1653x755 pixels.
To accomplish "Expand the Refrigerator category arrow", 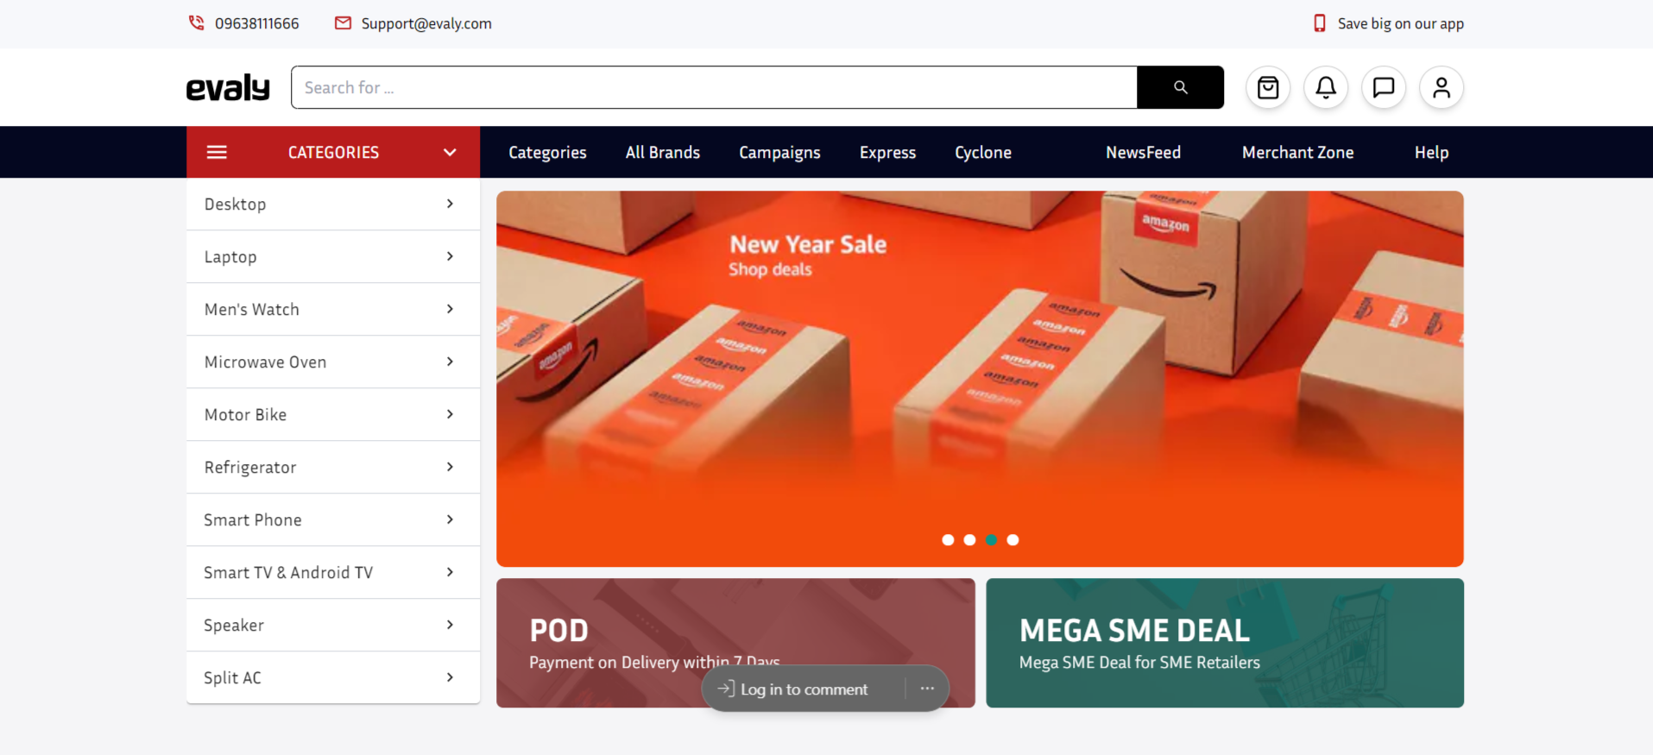I will pos(450,467).
